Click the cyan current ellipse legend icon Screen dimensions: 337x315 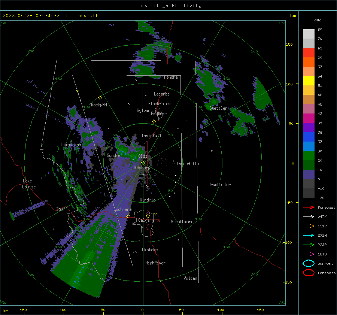click(x=309, y=263)
